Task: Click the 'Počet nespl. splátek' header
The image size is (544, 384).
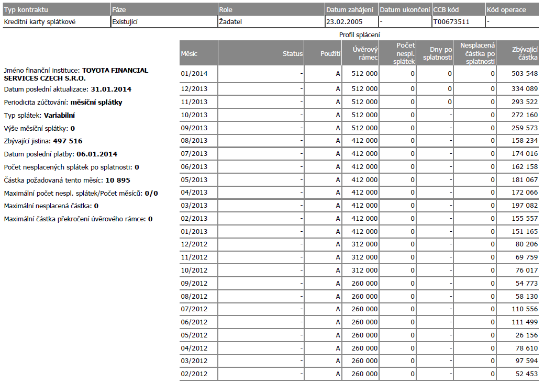Action: (x=397, y=53)
